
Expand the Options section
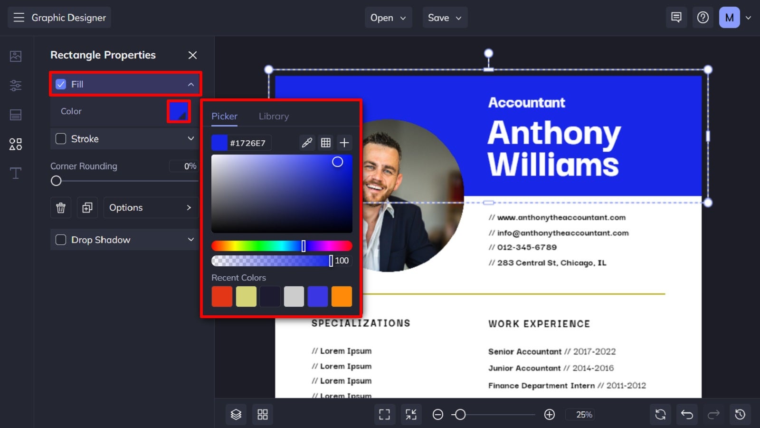(x=151, y=207)
